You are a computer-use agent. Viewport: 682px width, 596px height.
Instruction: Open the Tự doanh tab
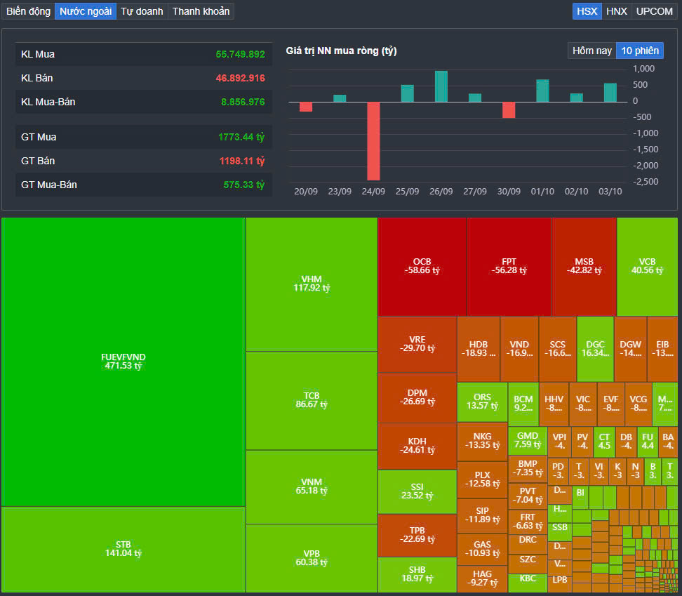point(142,11)
